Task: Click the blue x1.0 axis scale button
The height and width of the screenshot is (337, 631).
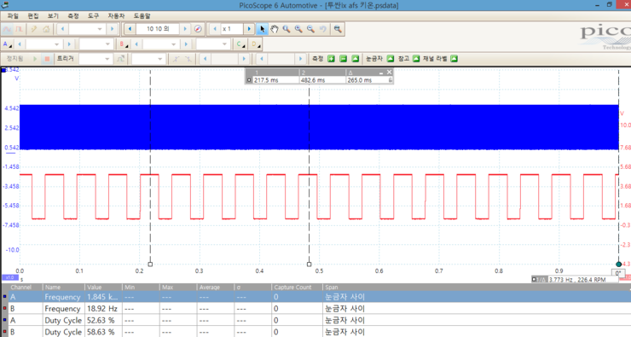Action: 10,277
